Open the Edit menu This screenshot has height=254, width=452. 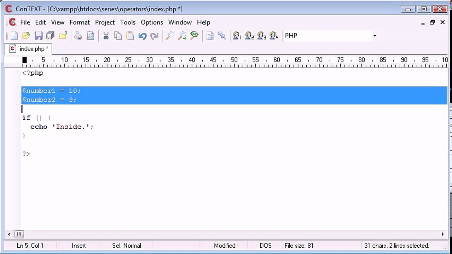point(40,22)
